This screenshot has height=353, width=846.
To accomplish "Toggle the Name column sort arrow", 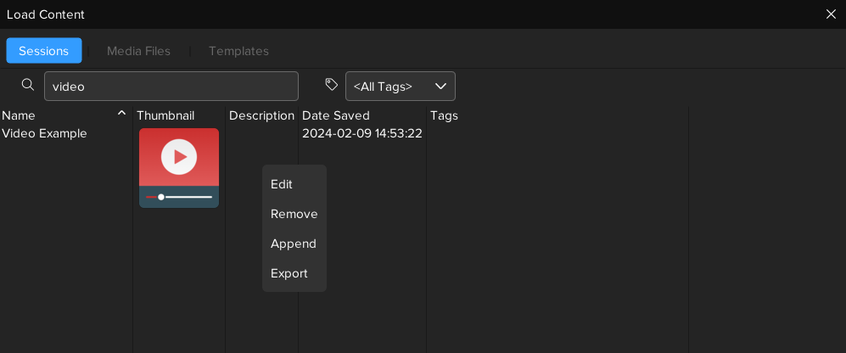I will point(121,114).
